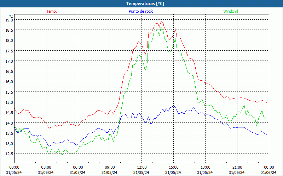Click the '00:00' label above 01/06/24
Image resolution: width=283 pixels, height=176 pixels.
coord(269,167)
